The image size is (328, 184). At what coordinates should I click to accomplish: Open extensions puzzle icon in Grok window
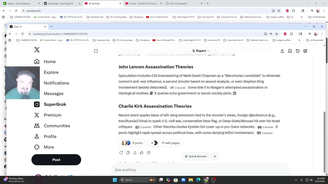click(291, 34)
